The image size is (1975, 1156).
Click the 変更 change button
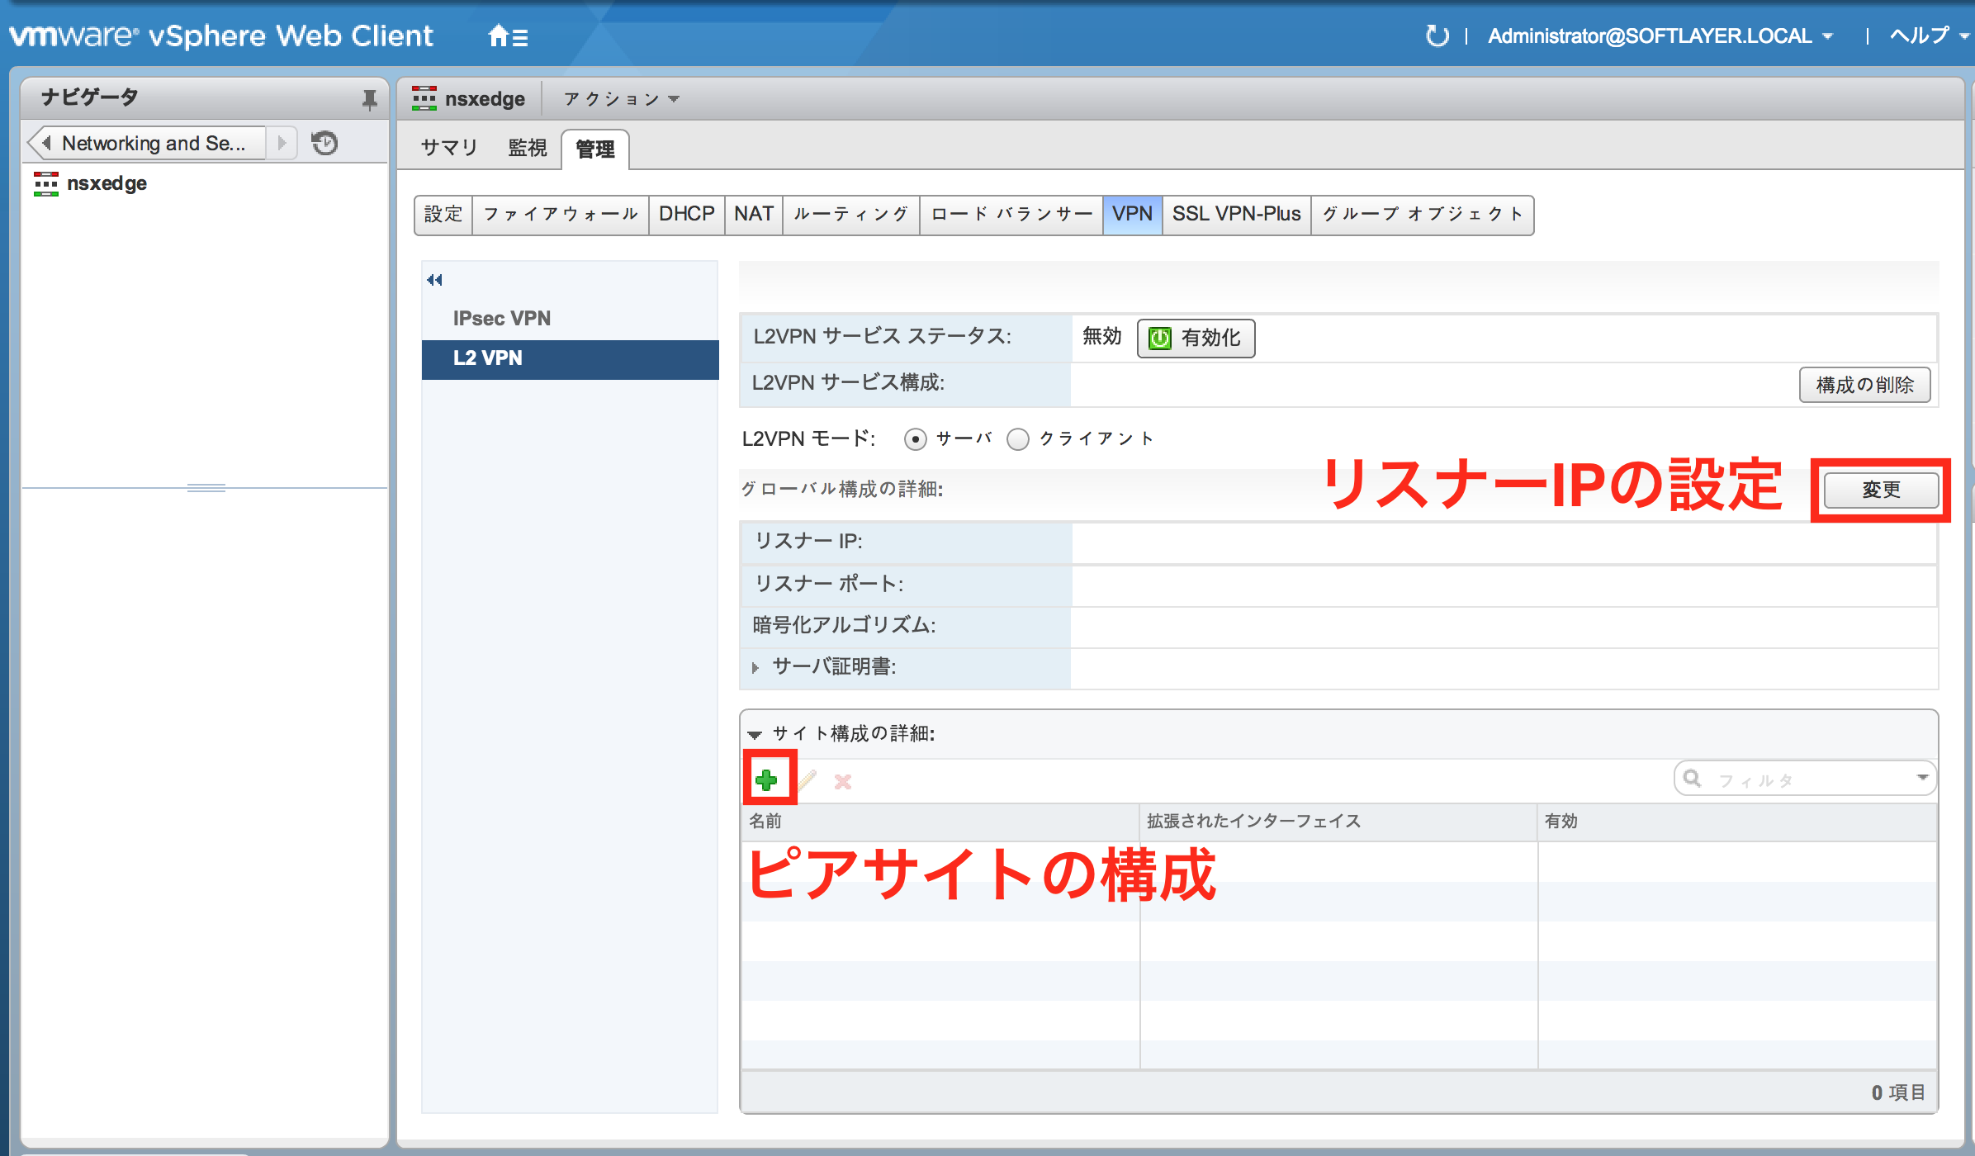[1881, 490]
